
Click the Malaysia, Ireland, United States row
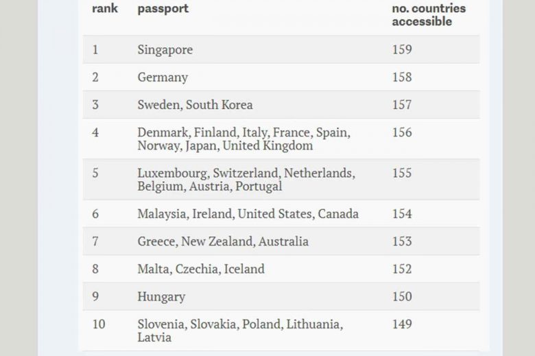coord(248,214)
